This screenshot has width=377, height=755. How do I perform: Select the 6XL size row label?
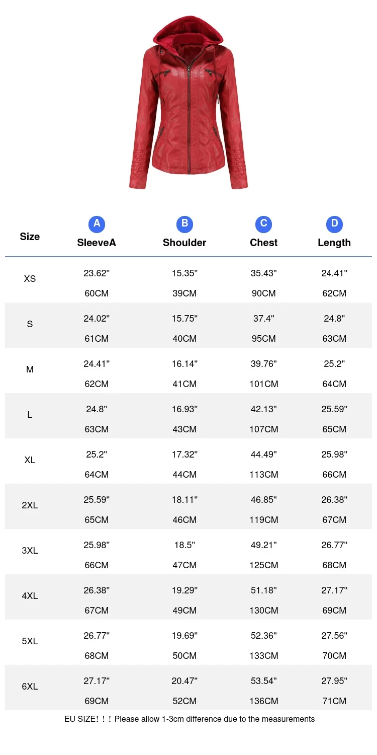(30, 687)
